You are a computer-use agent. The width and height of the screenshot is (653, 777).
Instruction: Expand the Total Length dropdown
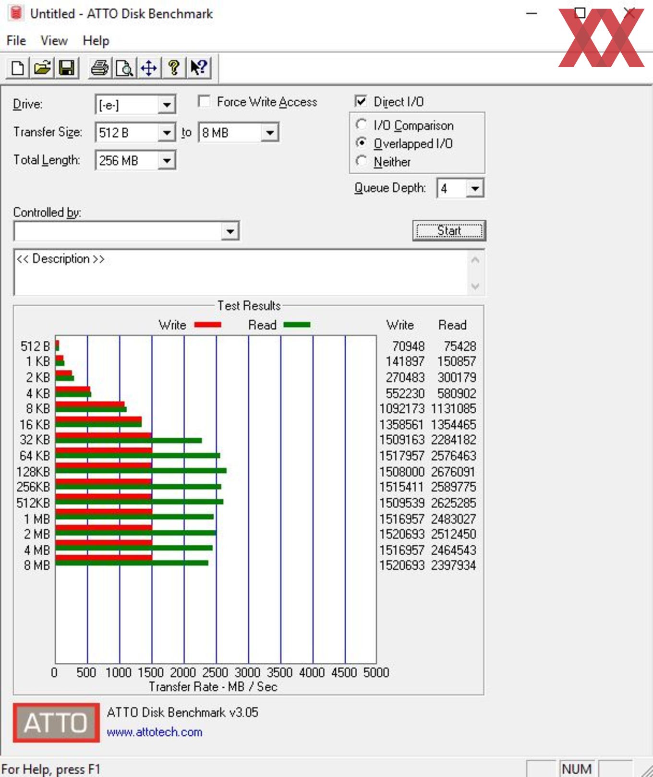(x=166, y=160)
